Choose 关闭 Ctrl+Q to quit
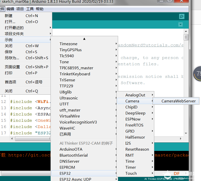The image size is (201, 181). [26, 91]
